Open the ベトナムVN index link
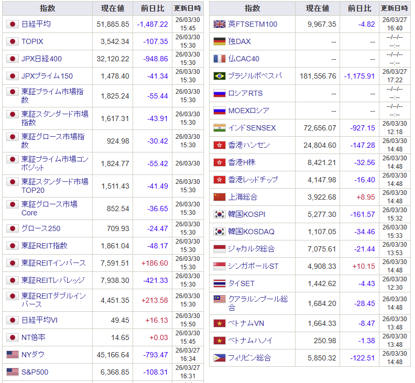Screen dimensions: 415x383 (246, 323)
